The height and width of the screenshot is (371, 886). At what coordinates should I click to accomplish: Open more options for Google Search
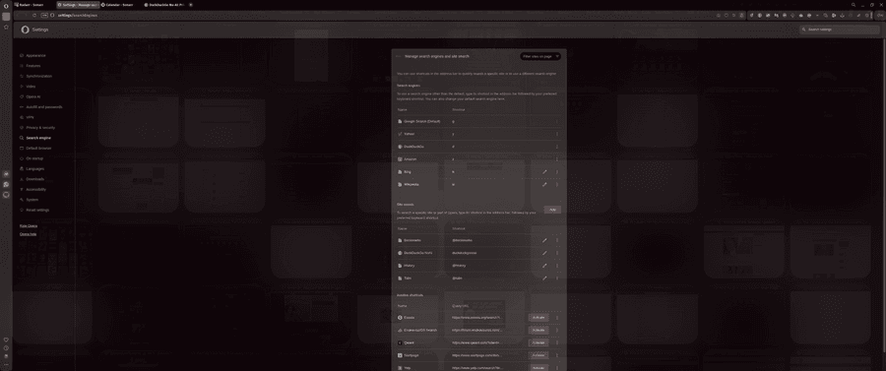(x=557, y=121)
